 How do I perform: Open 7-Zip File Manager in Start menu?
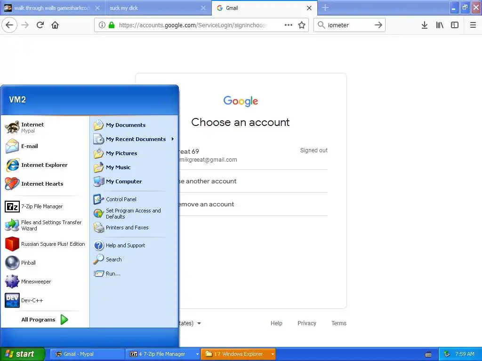(x=45, y=207)
